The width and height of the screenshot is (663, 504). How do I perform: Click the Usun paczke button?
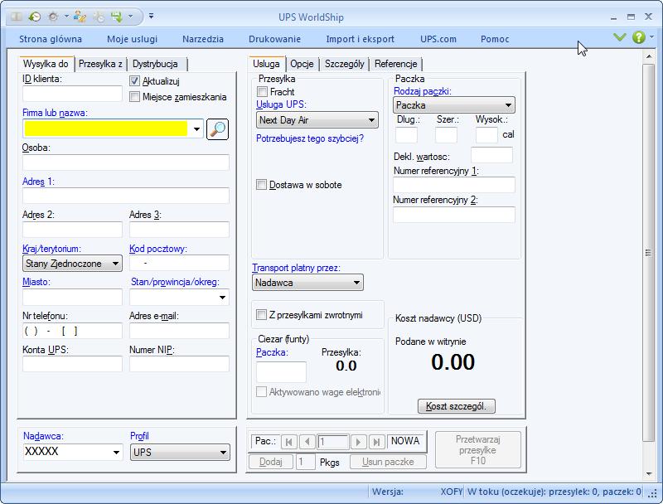pyautogui.click(x=388, y=462)
